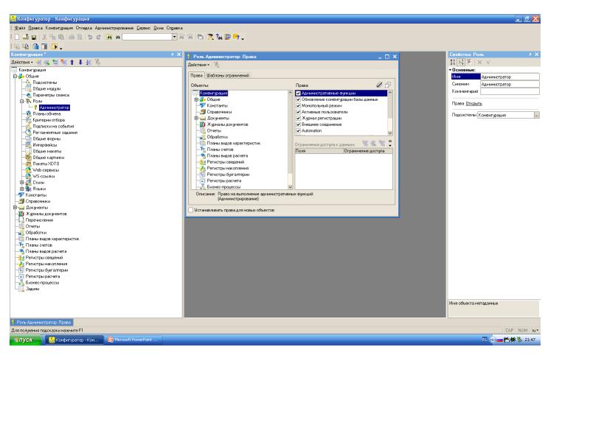Viewport: 590px width, 442px height.
Task: Collapse the Основные section in Properties
Action: [450, 70]
